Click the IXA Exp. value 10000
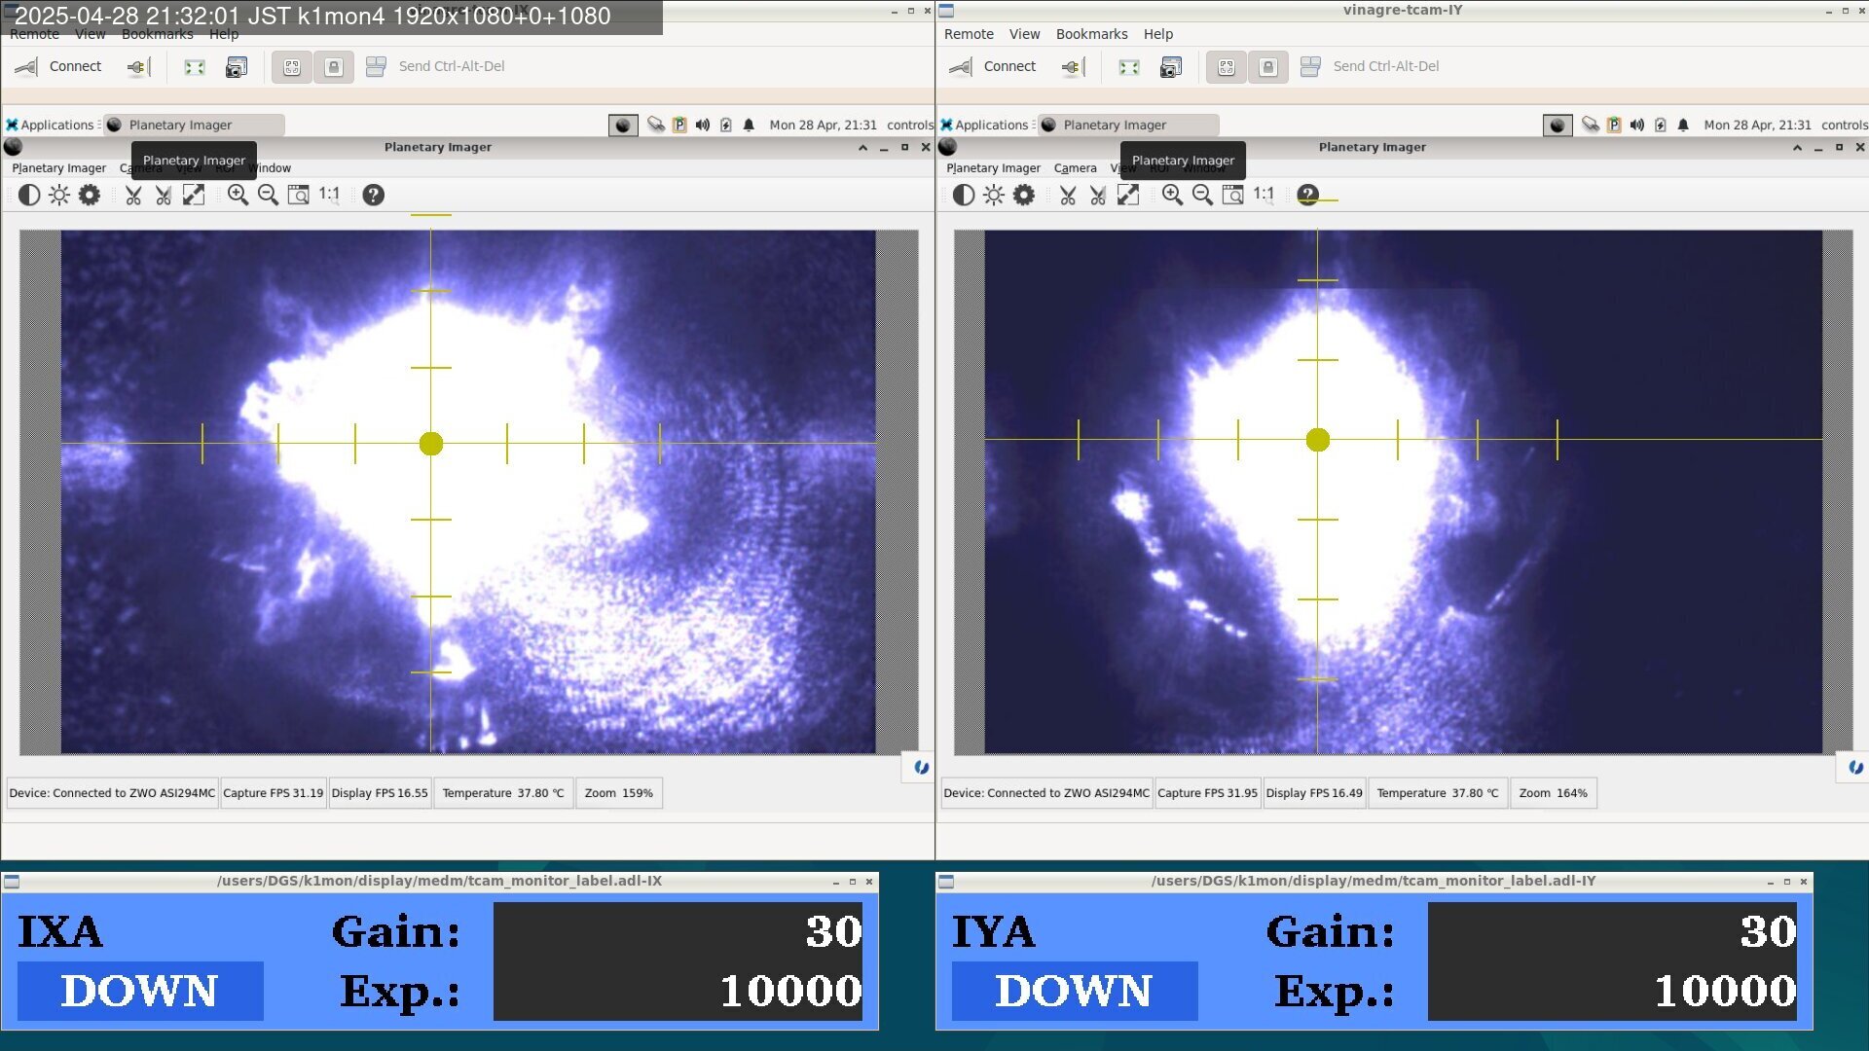The height and width of the screenshot is (1051, 1869). [x=790, y=991]
